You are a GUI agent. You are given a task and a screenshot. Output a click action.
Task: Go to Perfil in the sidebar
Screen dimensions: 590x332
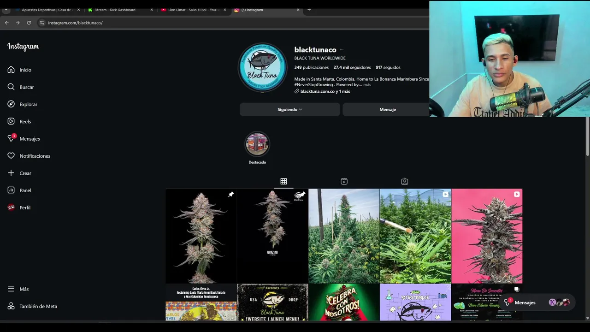(19, 207)
